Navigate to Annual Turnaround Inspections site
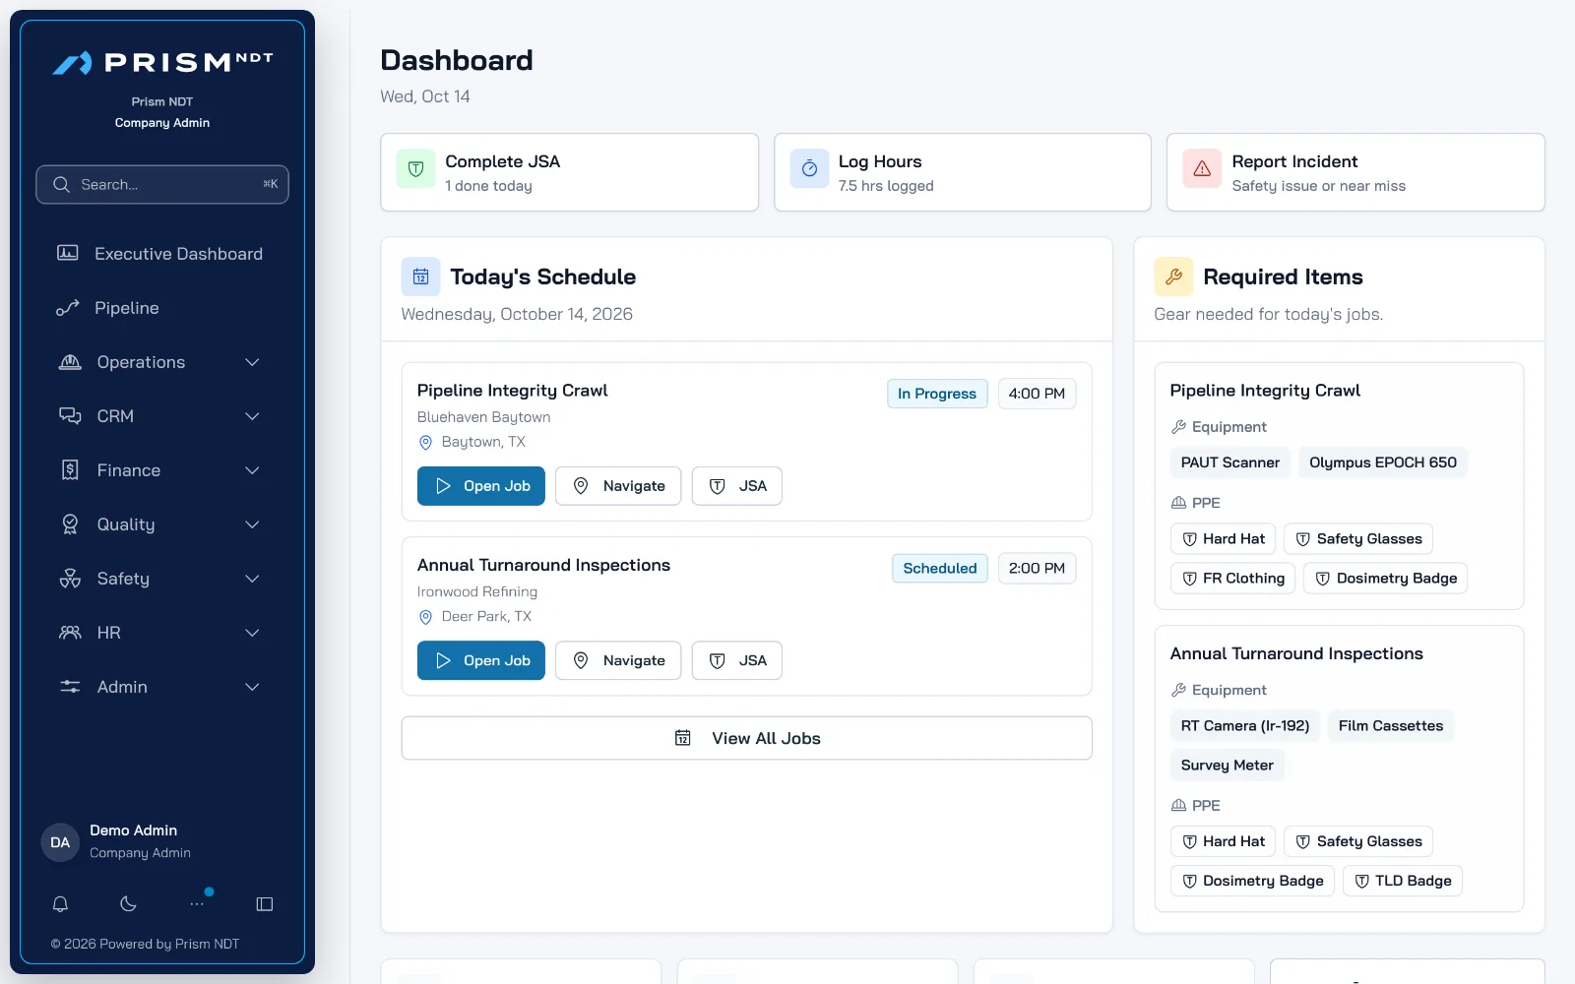 (x=618, y=660)
